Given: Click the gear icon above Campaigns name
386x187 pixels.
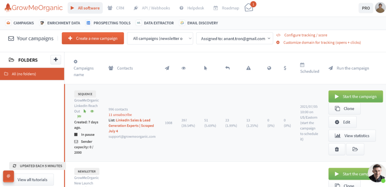Looking at the screenshot, I should tap(75, 62).
